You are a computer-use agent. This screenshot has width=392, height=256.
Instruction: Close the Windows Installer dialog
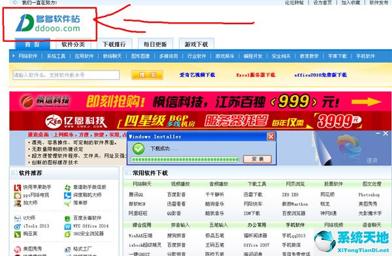(x=270, y=136)
